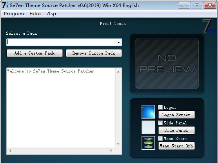The height and width of the screenshot is (163, 218).
Task: Click the Logon Screen button
Action: tap(176, 115)
